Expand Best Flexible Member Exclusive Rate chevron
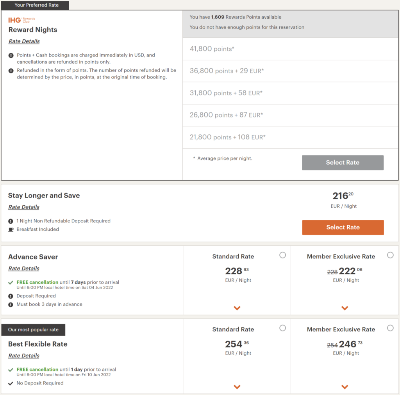400x395 pixels. (345, 387)
